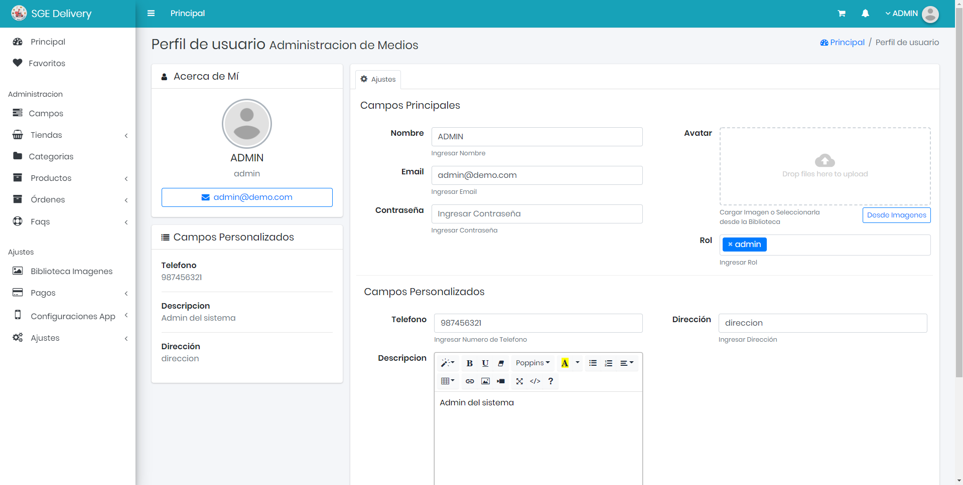The height and width of the screenshot is (485, 963).
Task: Click the Contraseña input field
Action: (536, 214)
